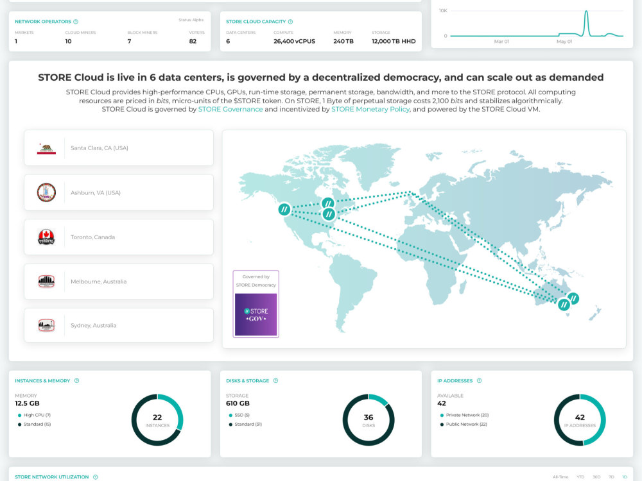This screenshot has height=481, width=642.
Task: Click the Mar 01 chart axis label
Action: click(501, 41)
